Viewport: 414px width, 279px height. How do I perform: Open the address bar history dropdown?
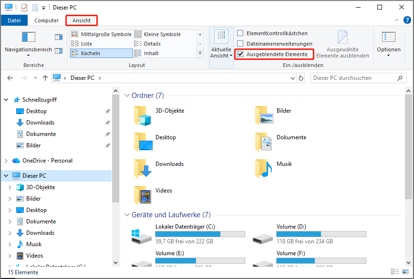[292, 78]
